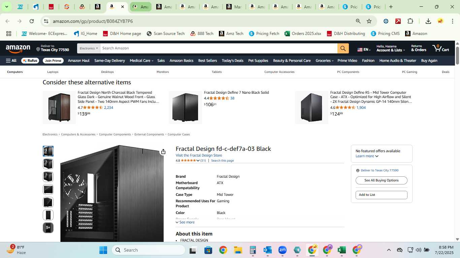Visit the Fractal Design Store link
The width and height of the screenshot is (460, 258).
point(199,155)
